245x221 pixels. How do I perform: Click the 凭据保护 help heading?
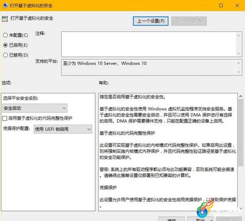tap(108, 187)
